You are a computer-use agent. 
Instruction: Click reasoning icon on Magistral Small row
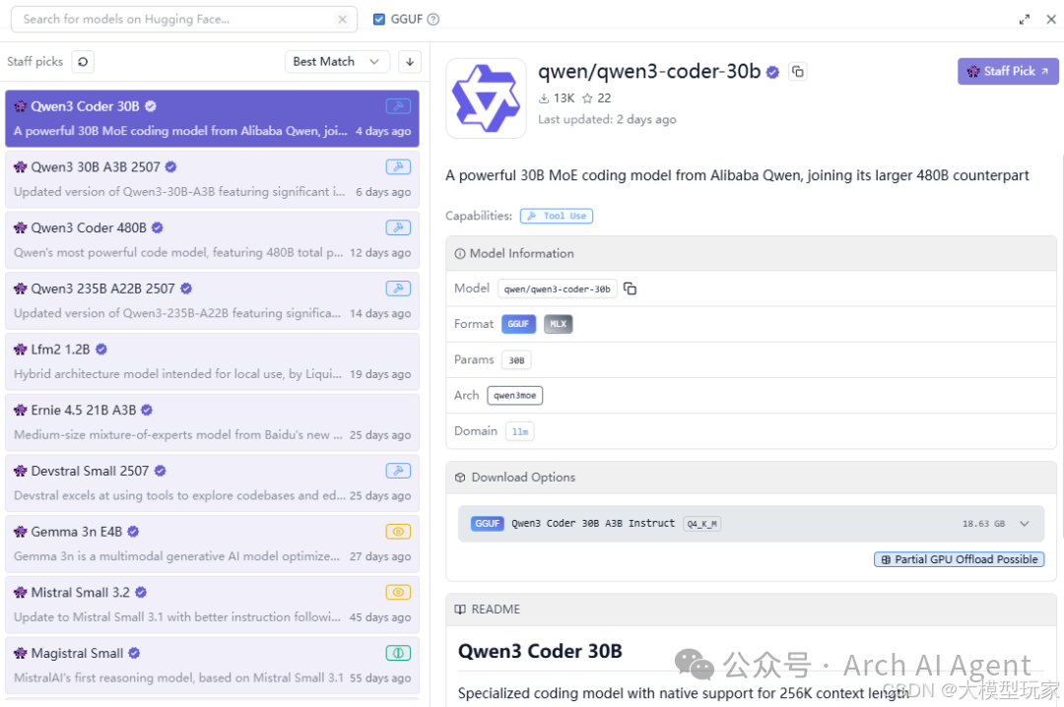[x=398, y=653]
